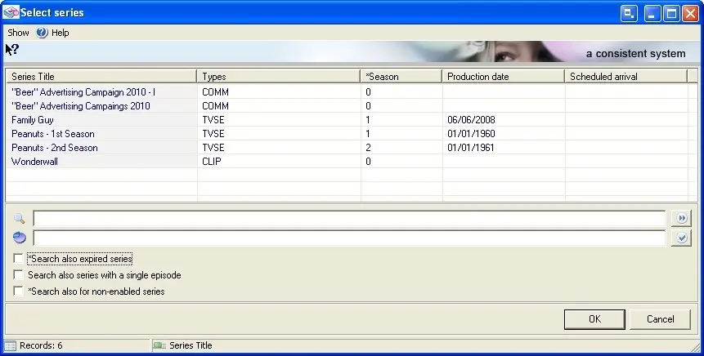Click the Records count icon in status bar
This screenshot has height=356, width=704.
click(10, 345)
